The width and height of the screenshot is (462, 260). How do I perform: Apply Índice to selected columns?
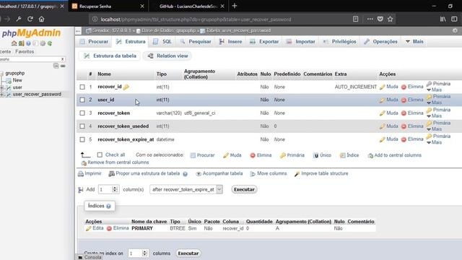tap(349, 155)
